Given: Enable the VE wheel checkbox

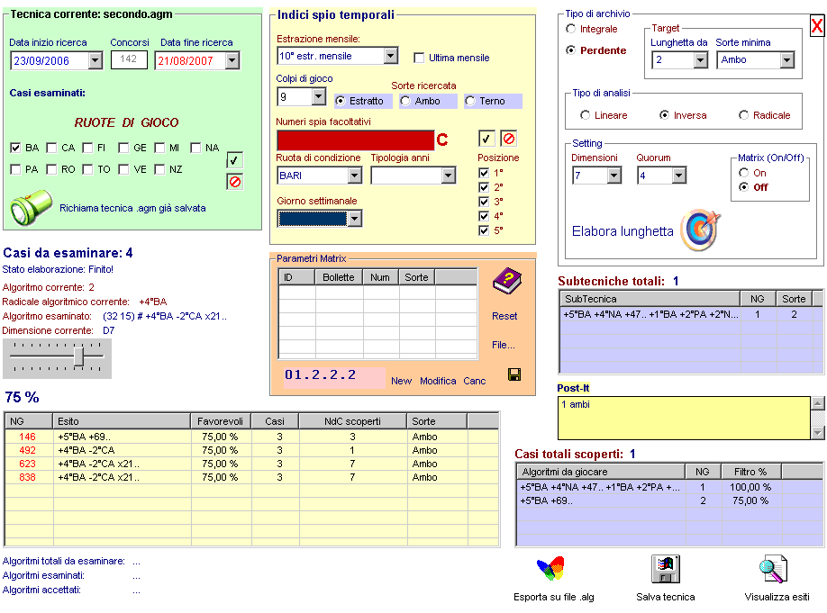Looking at the screenshot, I should tap(123, 169).
